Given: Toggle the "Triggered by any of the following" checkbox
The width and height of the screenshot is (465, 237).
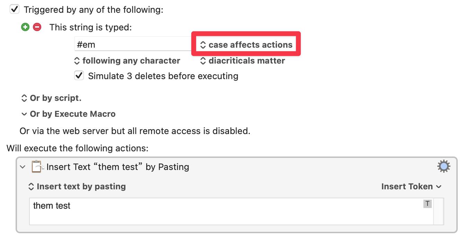Looking at the screenshot, I should point(15,10).
